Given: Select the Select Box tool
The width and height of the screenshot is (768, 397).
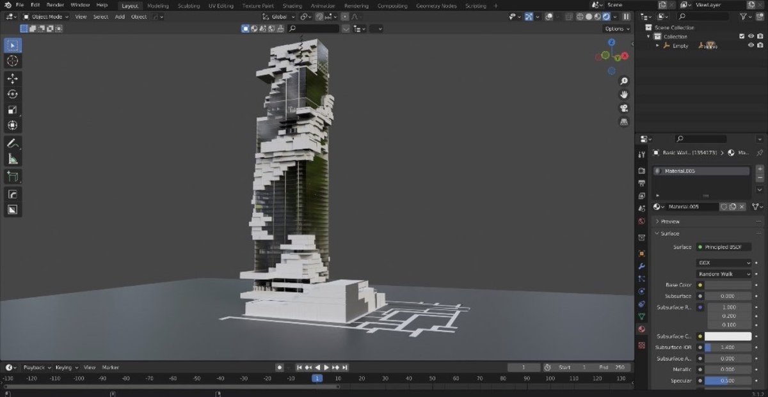Looking at the screenshot, I should coord(13,45).
